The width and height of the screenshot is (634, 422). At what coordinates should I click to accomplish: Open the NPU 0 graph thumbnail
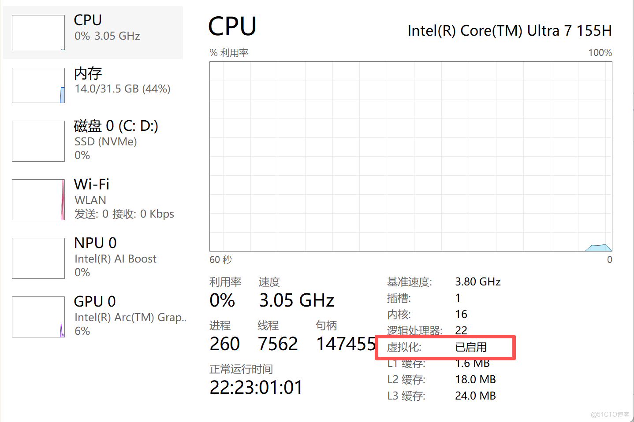(38, 258)
